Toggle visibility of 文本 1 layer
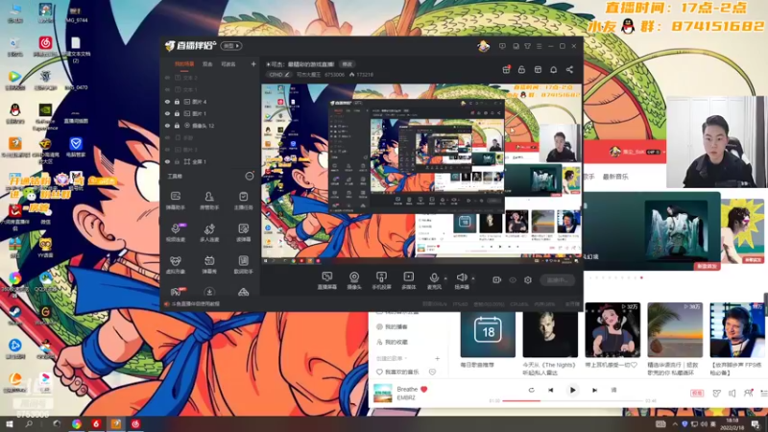Image resolution: width=768 pixels, height=432 pixels. 167,89
